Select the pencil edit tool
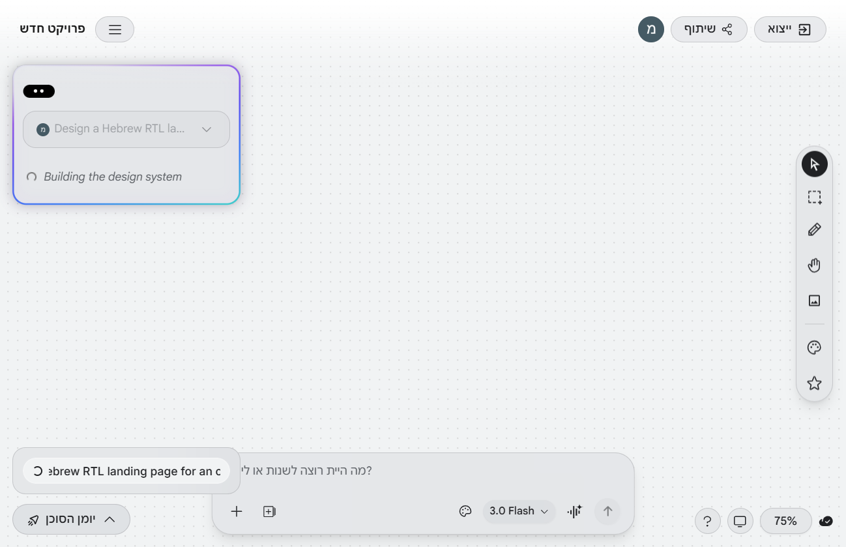 [x=814, y=229]
